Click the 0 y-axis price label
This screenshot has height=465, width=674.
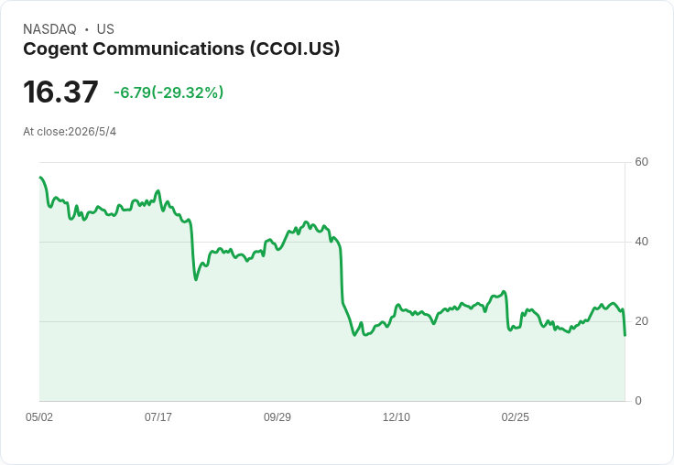[638, 401]
